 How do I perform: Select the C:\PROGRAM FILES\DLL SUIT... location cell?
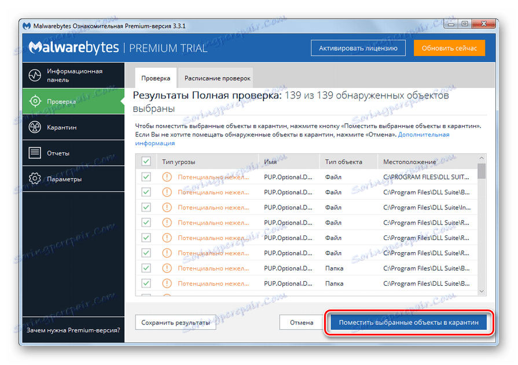(x=426, y=177)
